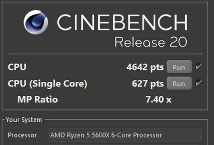
Task: Click the 6-Core Processor text in the field
Action: (x=137, y=135)
